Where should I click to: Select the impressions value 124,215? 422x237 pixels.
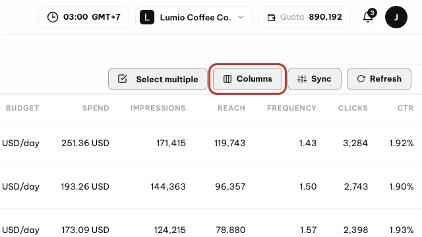(170, 230)
